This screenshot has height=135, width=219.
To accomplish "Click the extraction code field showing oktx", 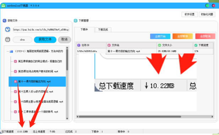I will pos(22,40).
